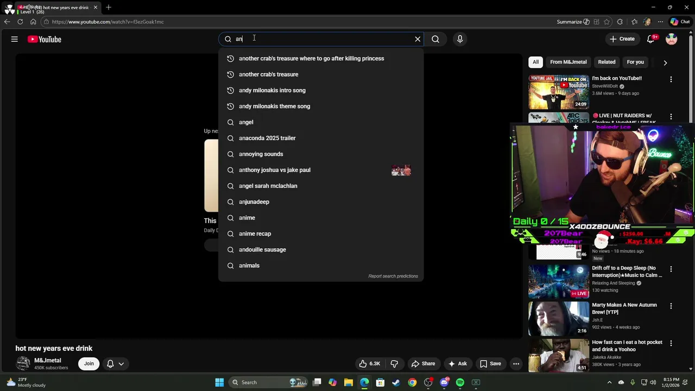Open Edge favorites list icon
Image resolution: width=695 pixels, height=391 pixels.
(x=634, y=22)
